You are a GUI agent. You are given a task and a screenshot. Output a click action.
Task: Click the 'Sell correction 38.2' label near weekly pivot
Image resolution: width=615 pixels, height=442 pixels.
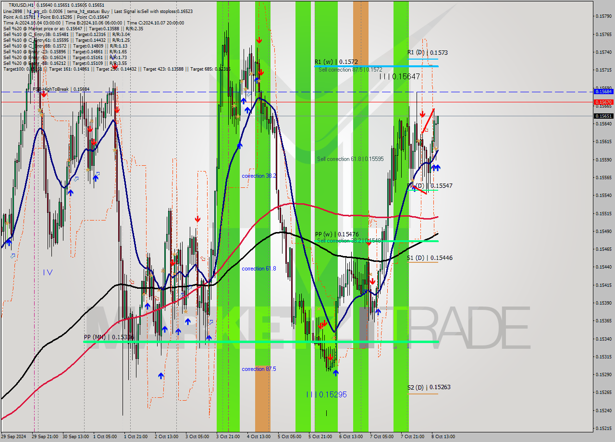click(349, 241)
